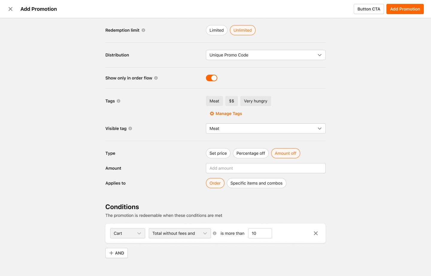Select the Unlimited redemption option
The image size is (431, 276).
click(242, 30)
